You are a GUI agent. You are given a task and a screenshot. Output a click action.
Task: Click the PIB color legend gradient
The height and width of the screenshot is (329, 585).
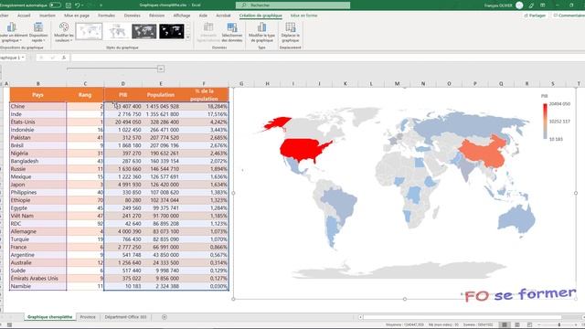pyautogui.click(x=545, y=122)
